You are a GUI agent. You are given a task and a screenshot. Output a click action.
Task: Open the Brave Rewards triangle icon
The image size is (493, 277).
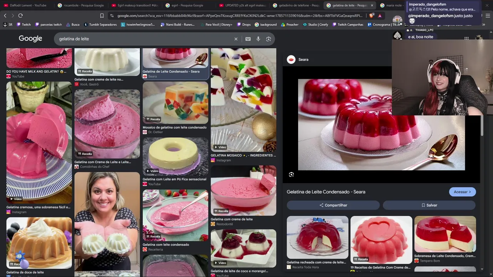pos(380,15)
